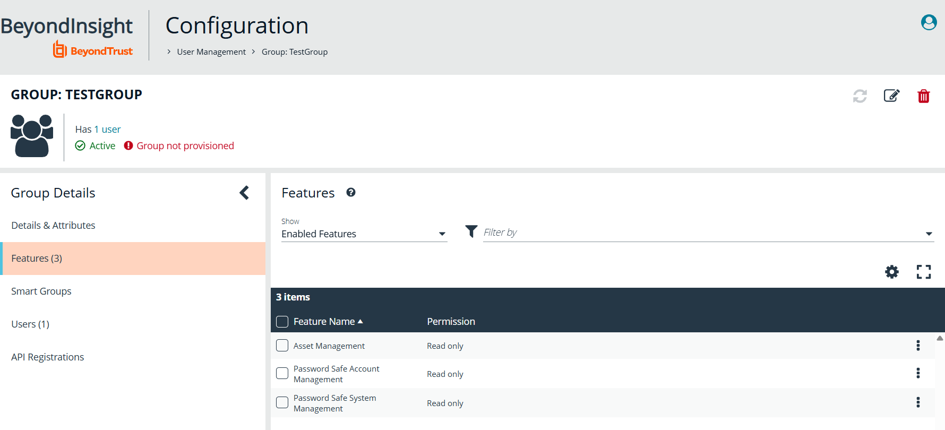Open the user profile account icon
This screenshot has width=945, height=430.
[929, 22]
